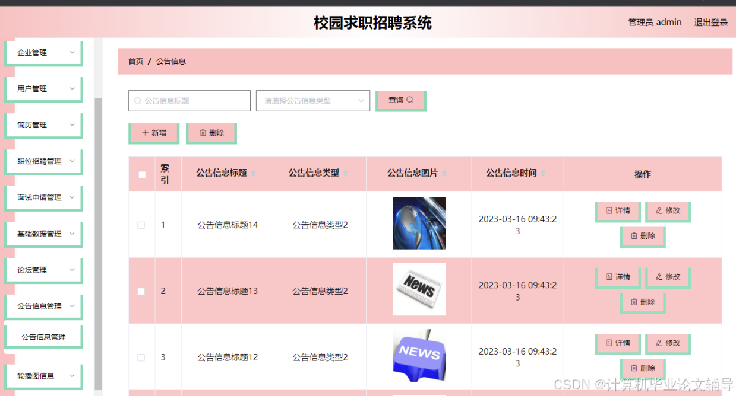Click the 退出登录 link
This screenshot has height=396, width=736.
pos(710,22)
